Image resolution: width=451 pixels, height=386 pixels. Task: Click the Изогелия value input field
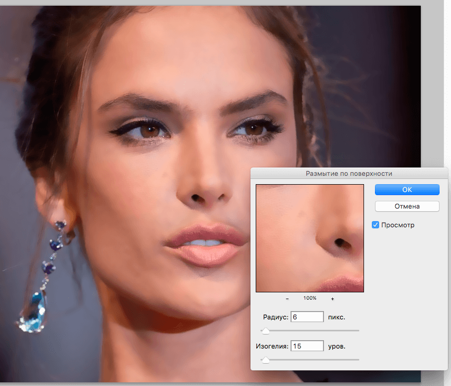(307, 346)
